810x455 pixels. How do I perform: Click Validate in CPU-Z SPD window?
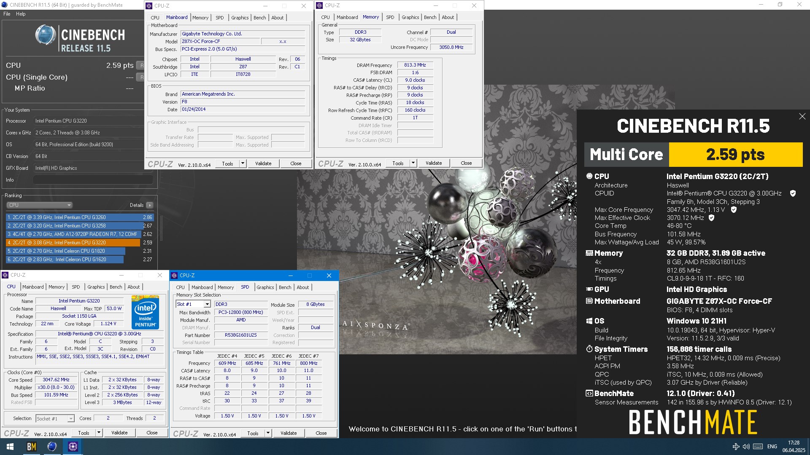coord(289,433)
